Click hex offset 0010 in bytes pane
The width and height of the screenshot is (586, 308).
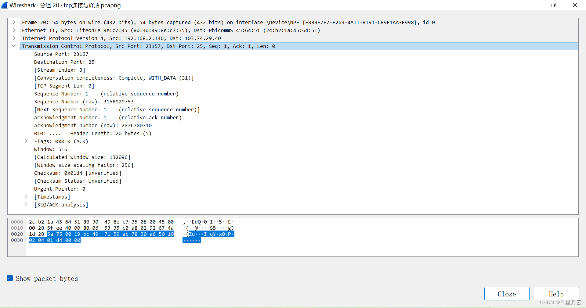click(x=17, y=228)
